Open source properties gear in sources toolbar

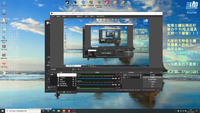[64, 92]
